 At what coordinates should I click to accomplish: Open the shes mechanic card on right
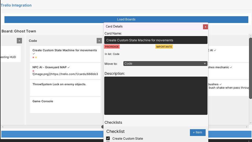coord(228,71)
